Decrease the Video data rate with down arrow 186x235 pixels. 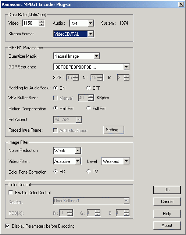coord(41,25)
